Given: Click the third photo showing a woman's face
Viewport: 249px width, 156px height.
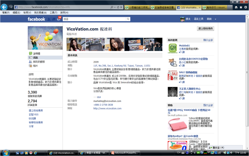Looking at the screenshot, I should click(x=114, y=44).
